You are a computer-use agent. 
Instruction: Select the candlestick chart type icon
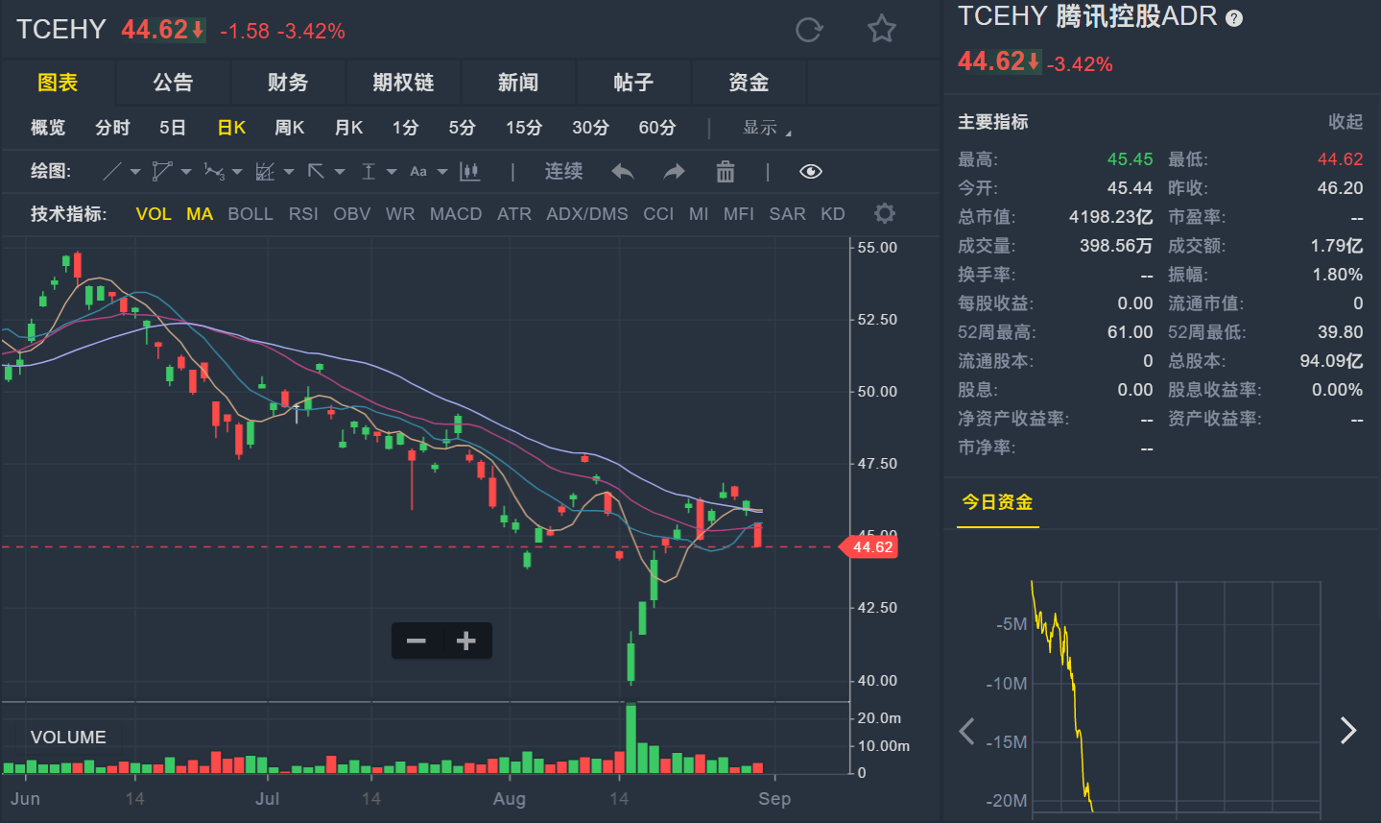pyautogui.click(x=469, y=172)
